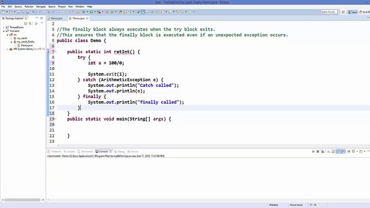Collapse the main method fold marker
370x208 pixels.
(x=55, y=119)
